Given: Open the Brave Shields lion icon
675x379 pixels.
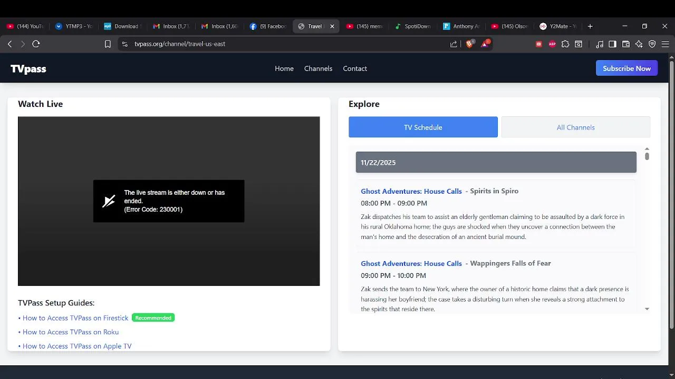Looking at the screenshot, I should click(x=469, y=44).
